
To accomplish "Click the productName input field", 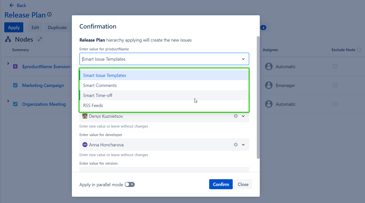I will point(160,59).
